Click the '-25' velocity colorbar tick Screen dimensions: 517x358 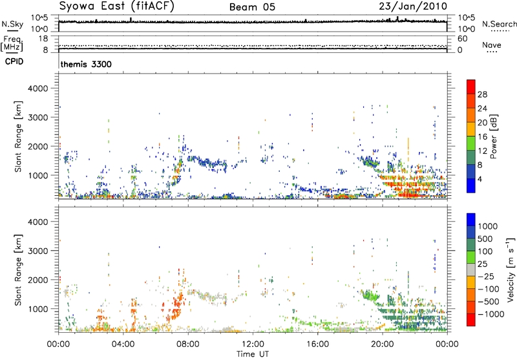point(487,276)
